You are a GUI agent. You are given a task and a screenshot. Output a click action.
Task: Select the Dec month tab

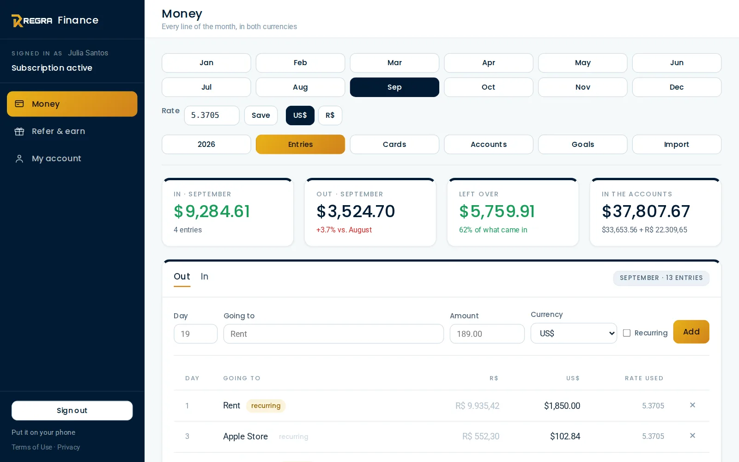(x=677, y=87)
